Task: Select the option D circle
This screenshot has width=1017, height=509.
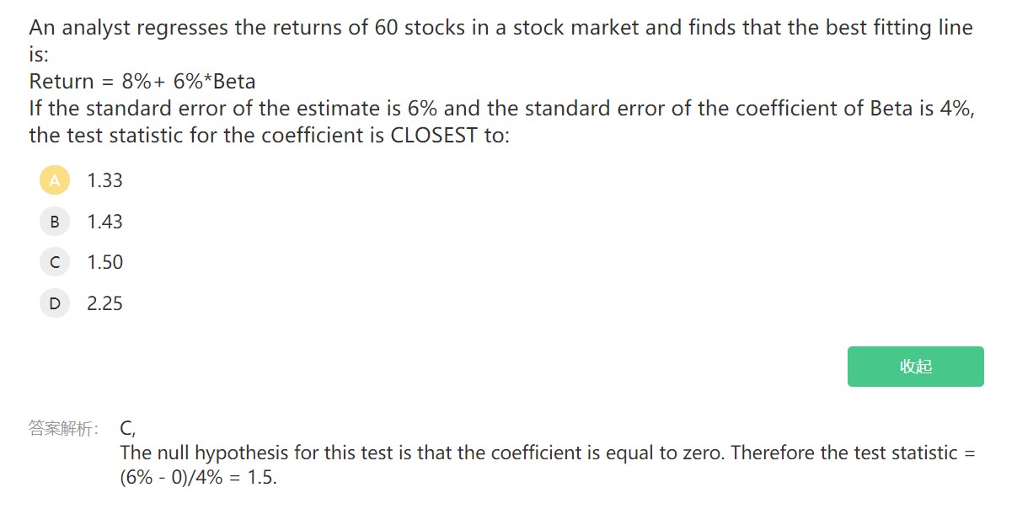Action: click(55, 303)
